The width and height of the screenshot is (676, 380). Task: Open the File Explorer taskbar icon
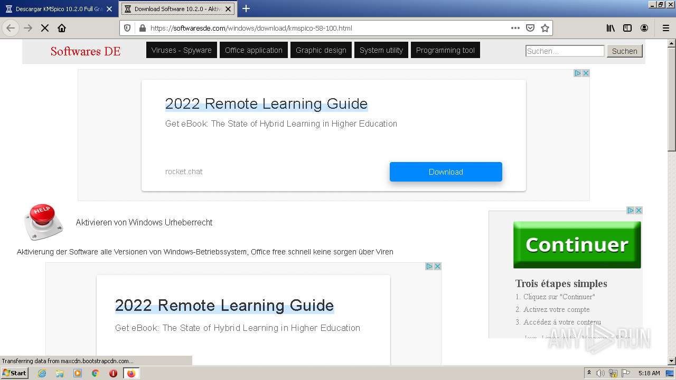coord(60,373)
